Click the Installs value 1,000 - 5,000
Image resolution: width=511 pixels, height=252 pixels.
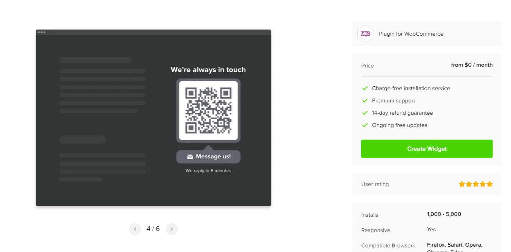click(x=444, y=214)
